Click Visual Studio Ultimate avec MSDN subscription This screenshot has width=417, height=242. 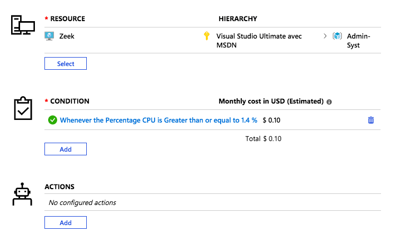259,41
